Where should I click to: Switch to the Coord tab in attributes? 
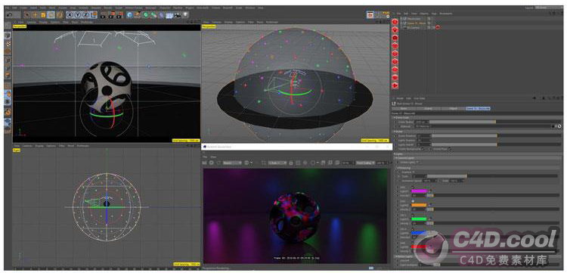pyautogui.click(x=428, y=108)
